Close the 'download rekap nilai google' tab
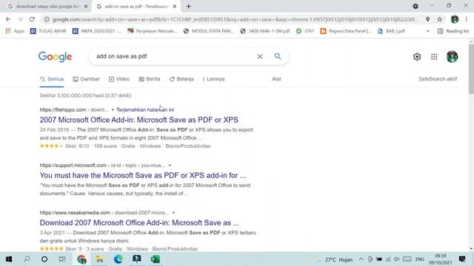The image size is (474, 266). [x=86, y=7]
